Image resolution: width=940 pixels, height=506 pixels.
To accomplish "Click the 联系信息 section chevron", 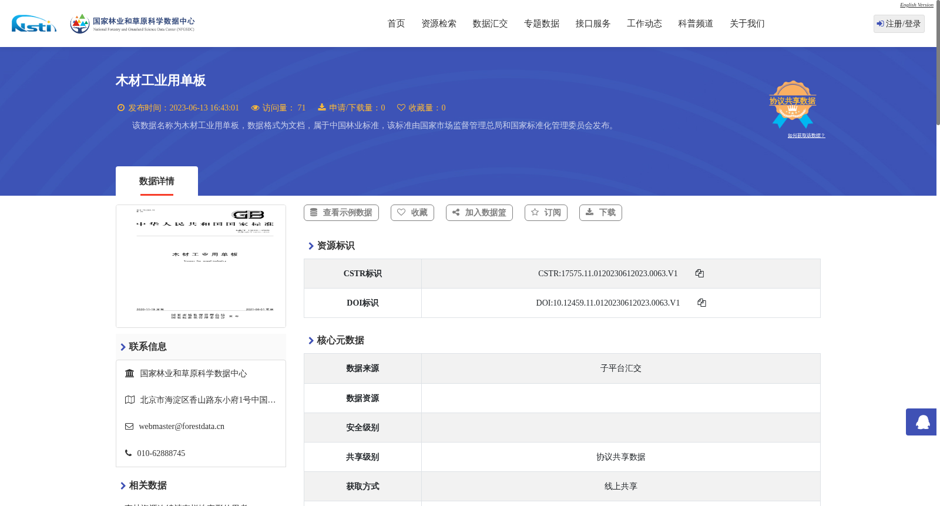I will 123,347.
